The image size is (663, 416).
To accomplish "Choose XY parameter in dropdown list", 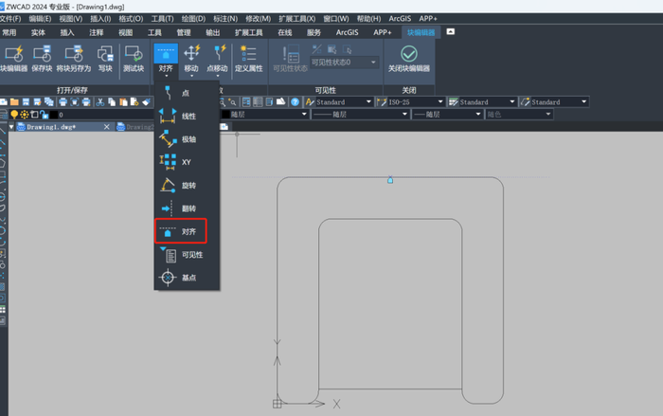I will pos(187,162).
